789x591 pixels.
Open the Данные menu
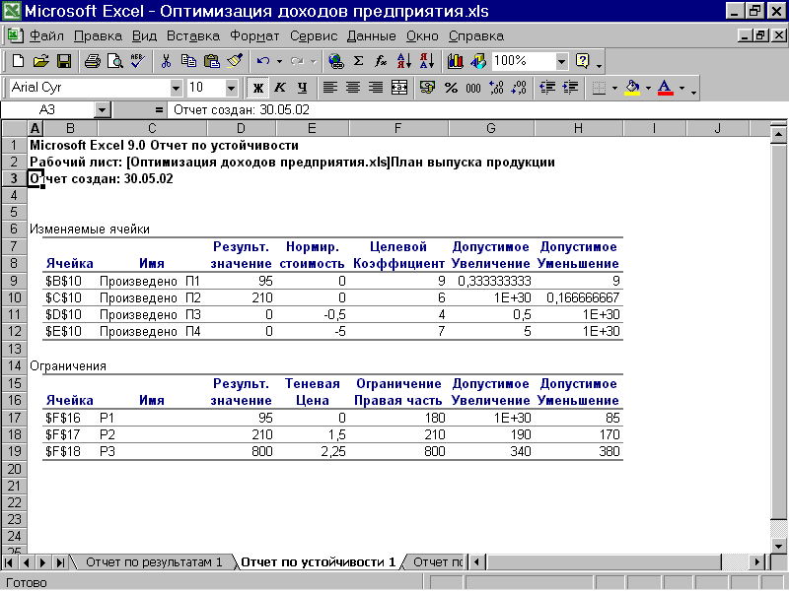tap(372, 36)
